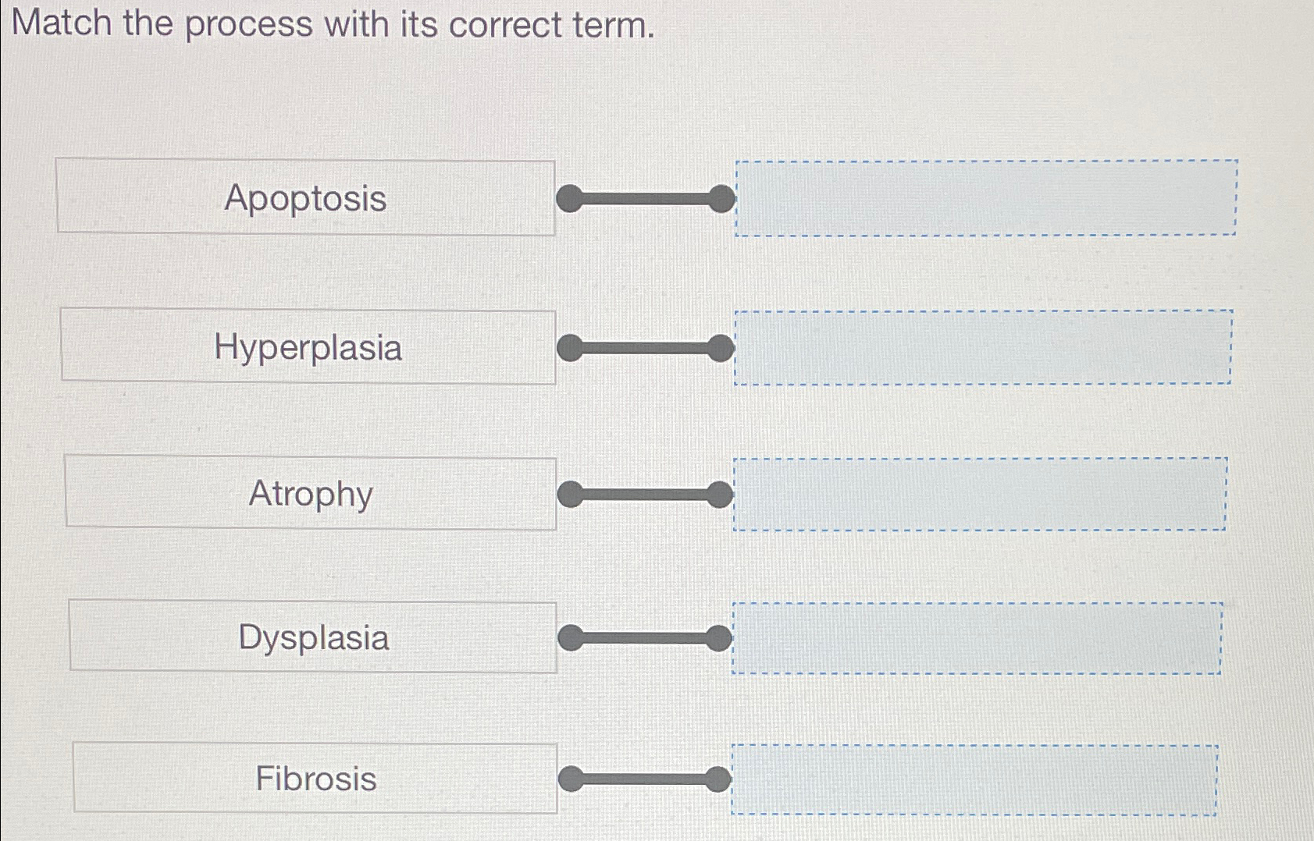The image size is (1314, 841).
Task: Click the connector dot right of Hyperplasia
Action: (569, 348)
